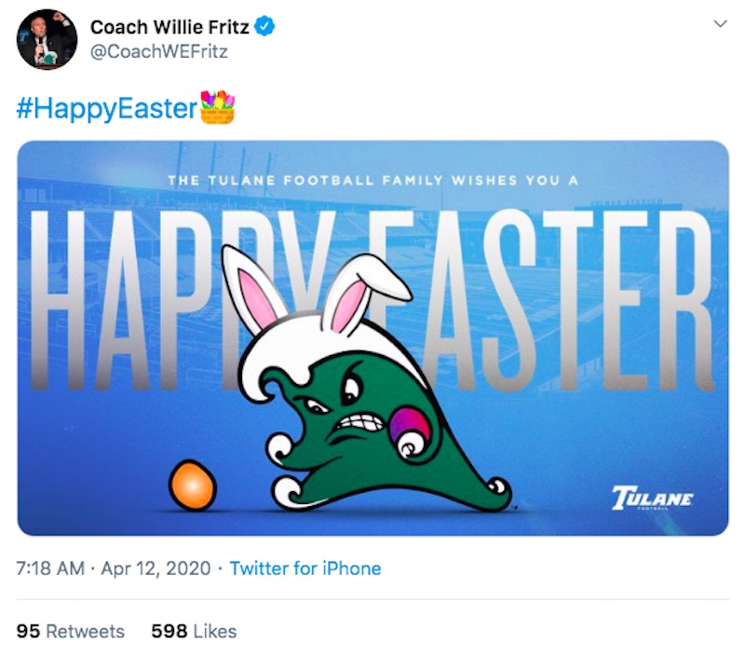Click the Apr 12, 2020 date
Image resolution: width=745 pixels, height=658 pixels.
pos(156,569)
